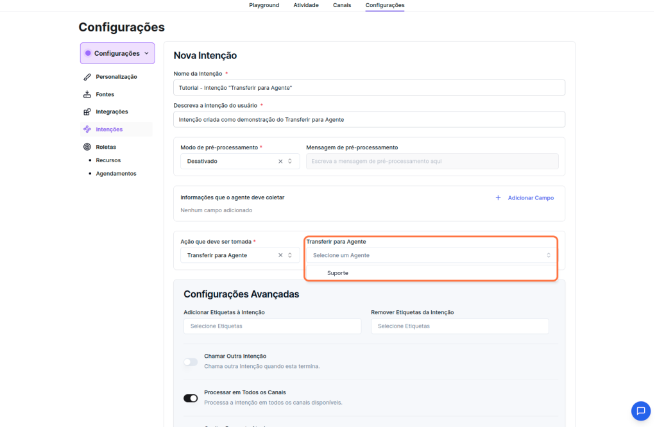
Task: Click the Roletas target icon
Action: tap(87, 147)
